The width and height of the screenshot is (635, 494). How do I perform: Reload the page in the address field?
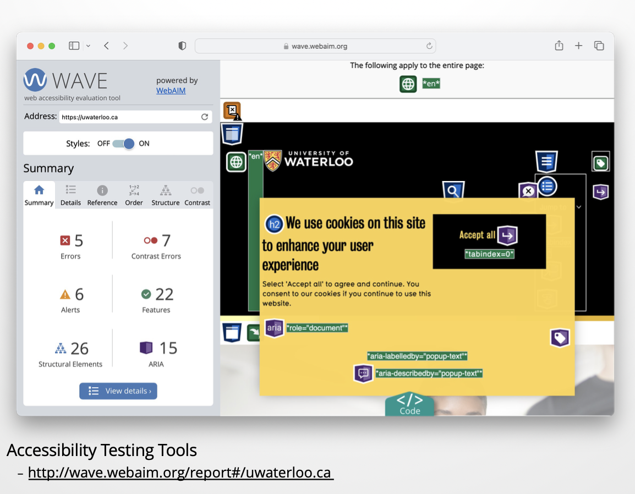pyautogui.click(x=205, y=117)
